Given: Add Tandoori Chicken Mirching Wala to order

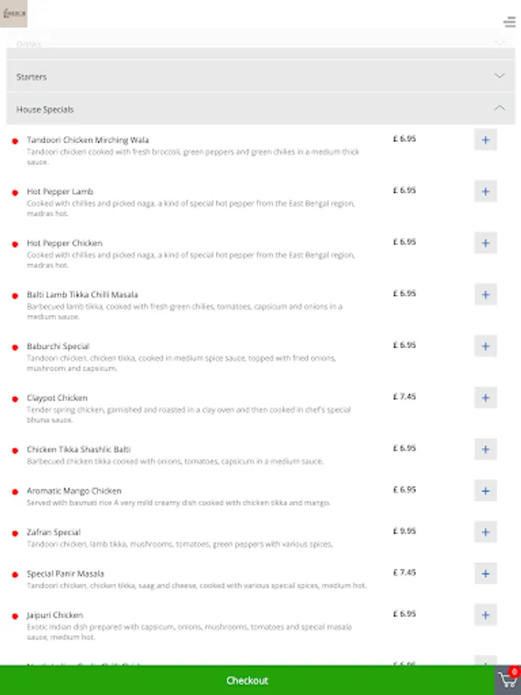Looking at the screenshot, I should point(485,140).
